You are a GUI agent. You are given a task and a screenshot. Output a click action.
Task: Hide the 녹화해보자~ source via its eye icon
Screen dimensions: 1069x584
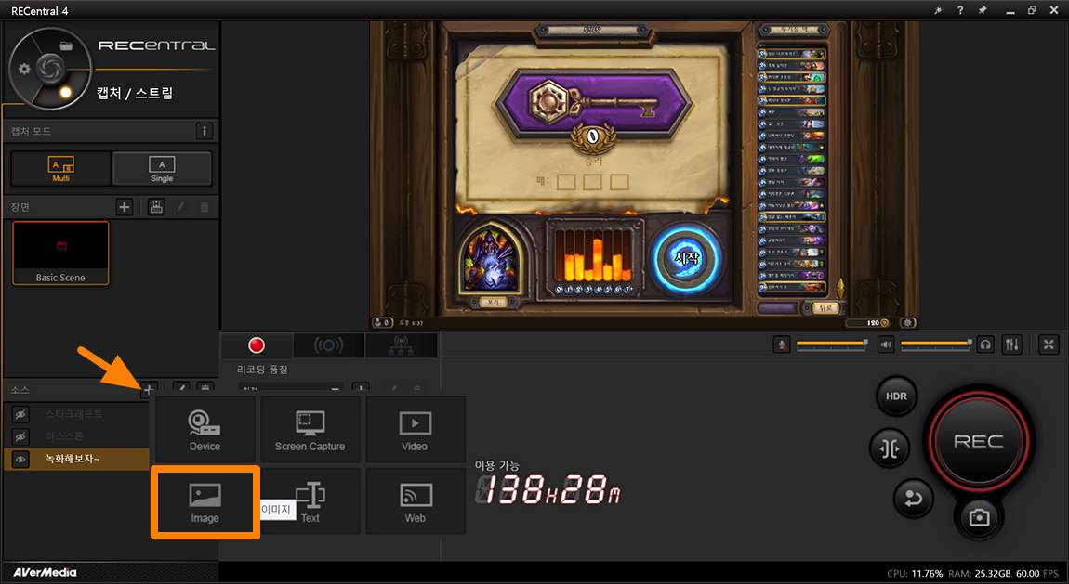pyautogui.click(x=20, y=460)
